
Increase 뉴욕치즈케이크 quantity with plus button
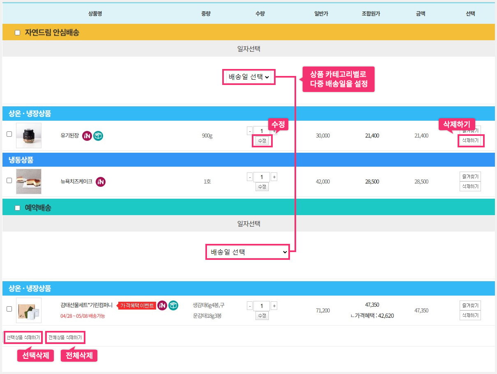tap(274, 177)
